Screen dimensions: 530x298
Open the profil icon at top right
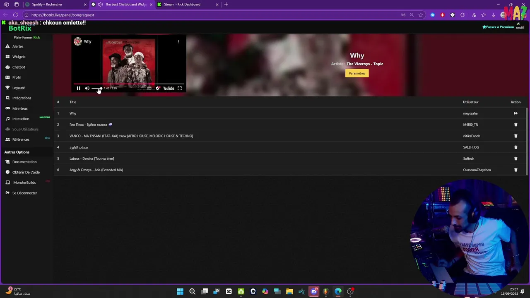[520, 26]
